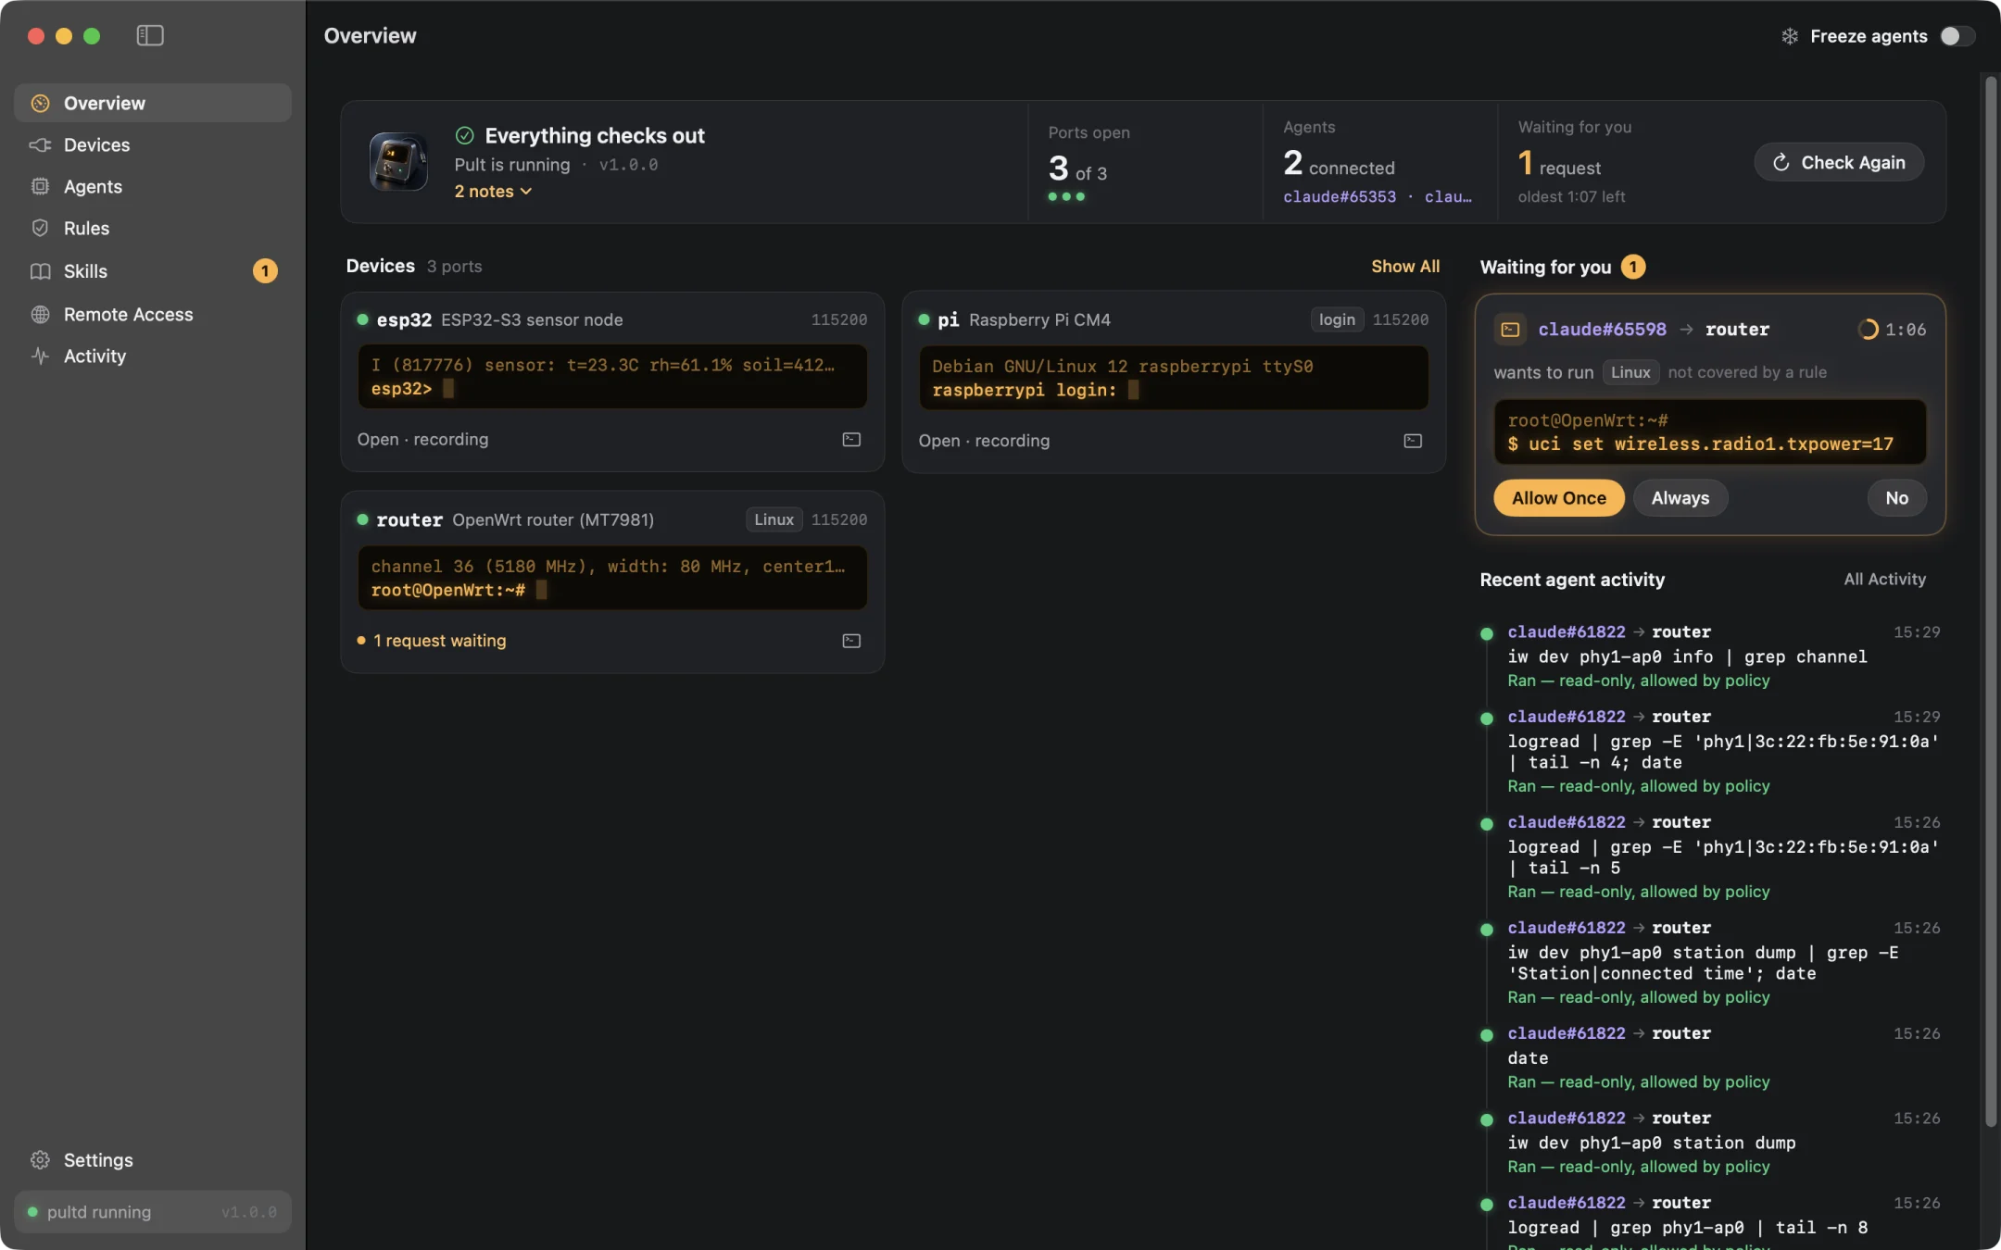Click Show All devices link
The height and width of the screenshot is (1250, 2001).
pyautogui.click(x=1405, y=266)
